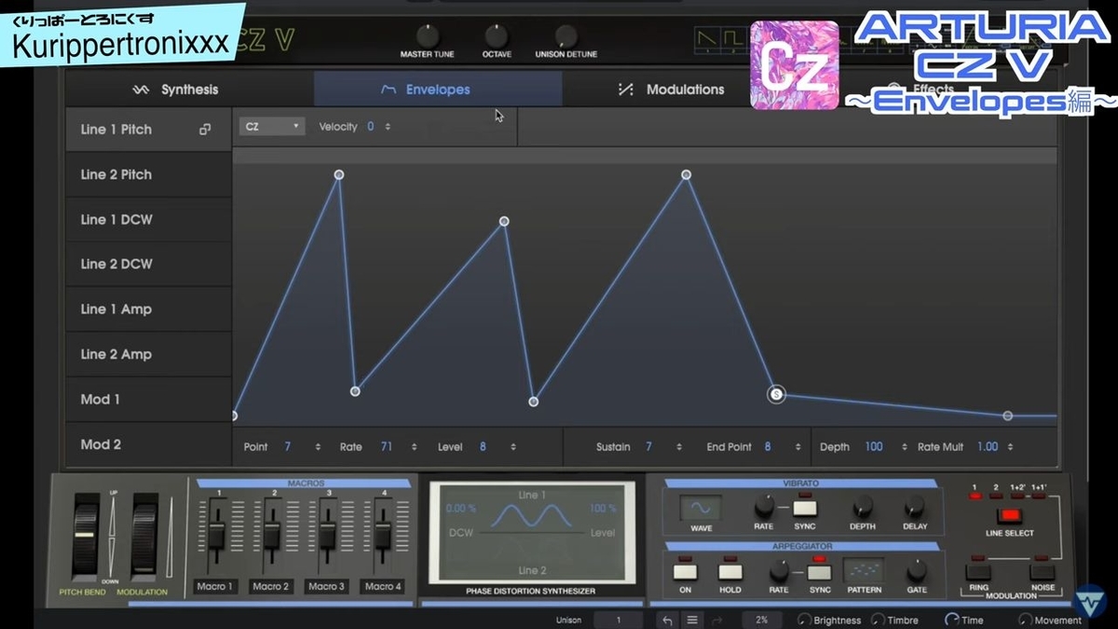
Task: Click the undo arrow in bottom toolbar
Action: (666, 620)
